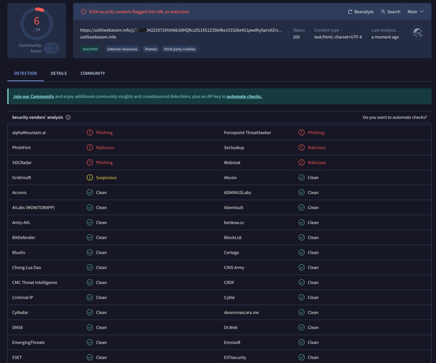Click the Join our Community link
Viewport: 436px width, 363px height.
[33, 97]
